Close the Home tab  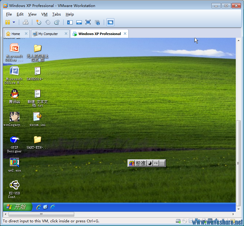26,34
